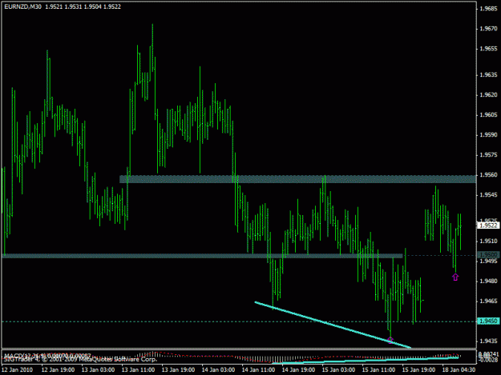This screenshot has width=501, height=375.
Task: Click the 15 Jan 11:00 time label
Action: tap(378, 369)
